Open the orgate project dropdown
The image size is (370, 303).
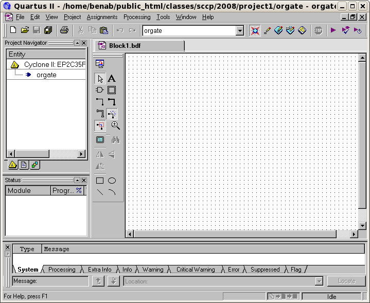(x=239, y=31)
